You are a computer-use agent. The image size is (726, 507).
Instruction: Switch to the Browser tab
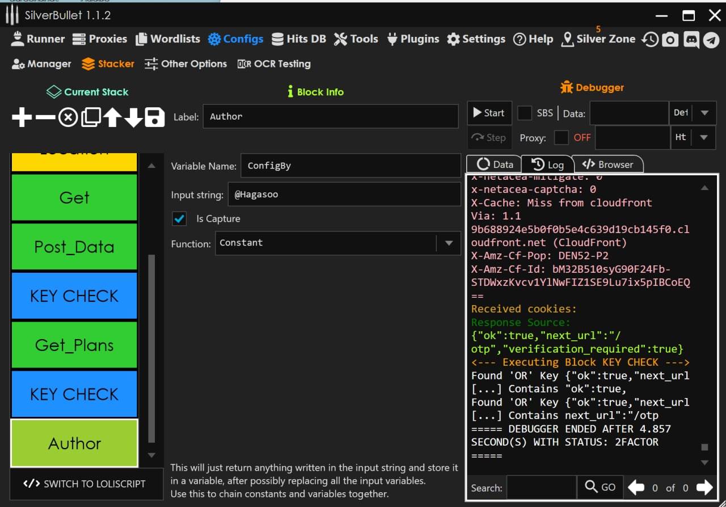[608, 164]
